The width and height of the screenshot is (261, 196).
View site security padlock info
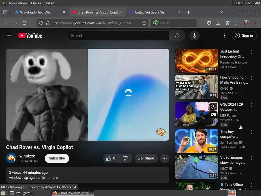coord(48,23)
